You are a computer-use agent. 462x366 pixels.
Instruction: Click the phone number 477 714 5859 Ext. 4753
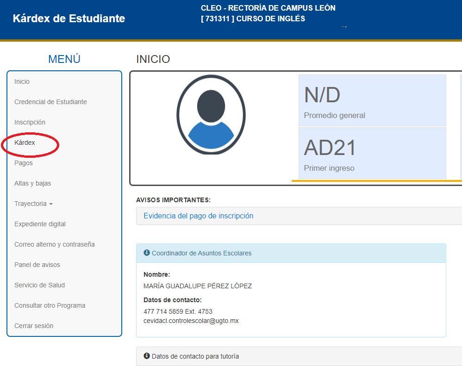tap(178, 311)
